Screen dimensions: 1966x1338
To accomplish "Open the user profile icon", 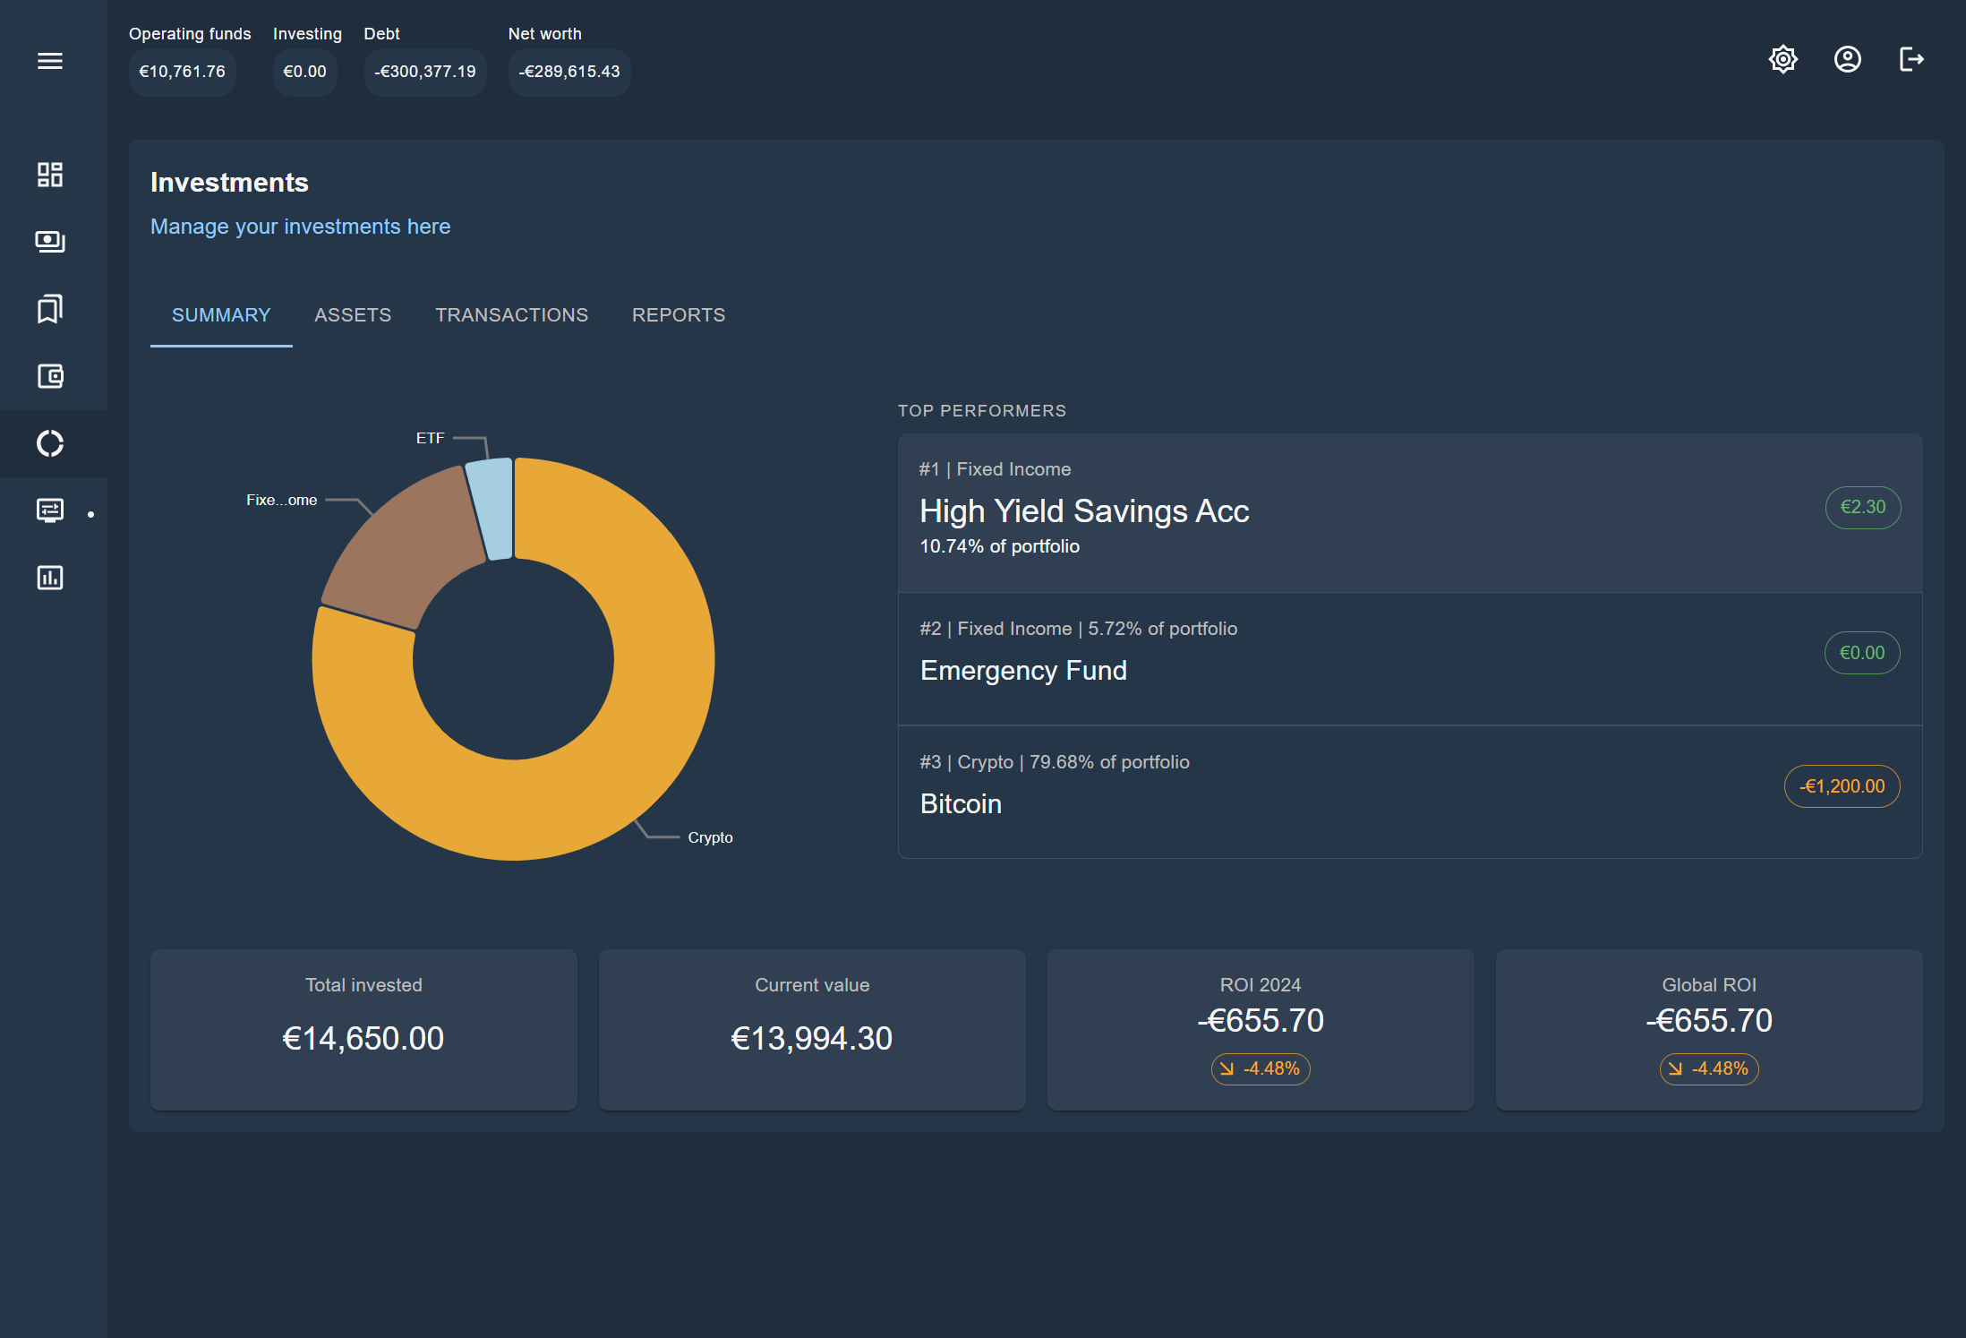I will pyautogui.click(x=1847, y=59).
